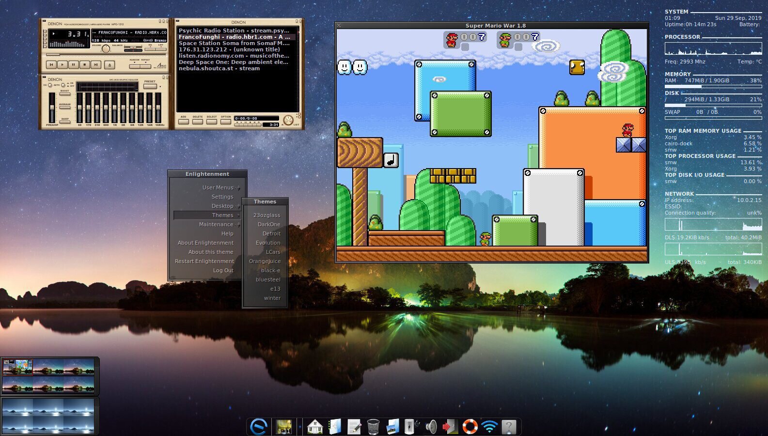
Task: Toggle the Random button in audio player
Action: [134, 66]
